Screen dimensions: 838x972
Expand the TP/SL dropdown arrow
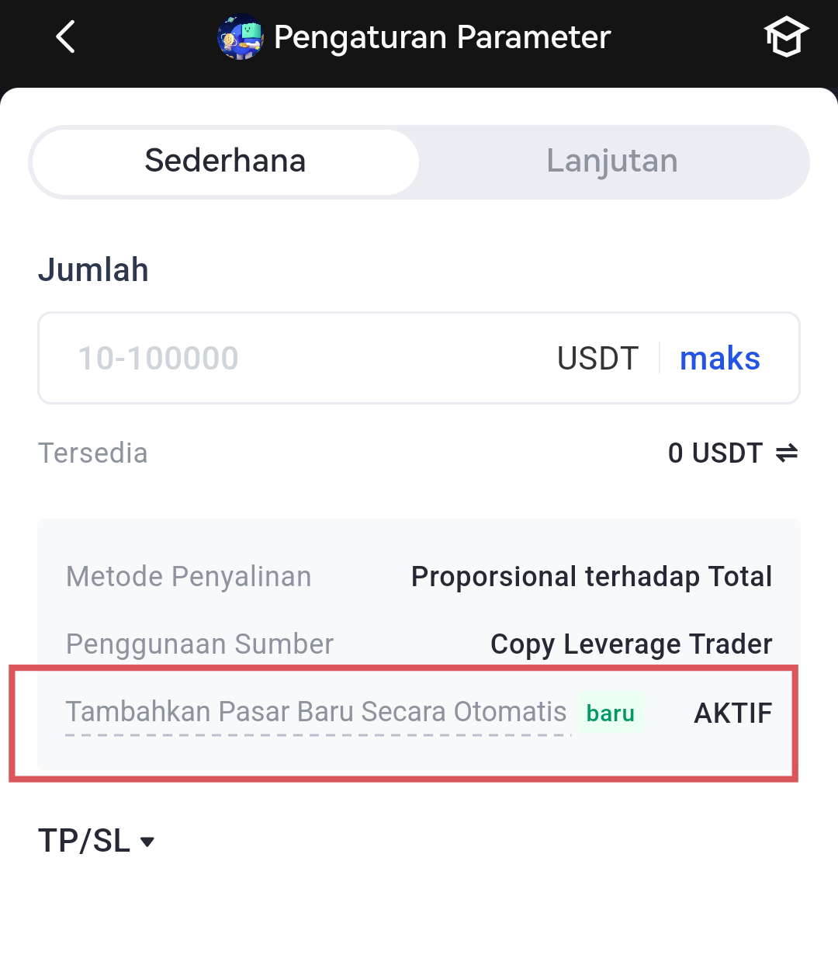(x=147, y=842)
